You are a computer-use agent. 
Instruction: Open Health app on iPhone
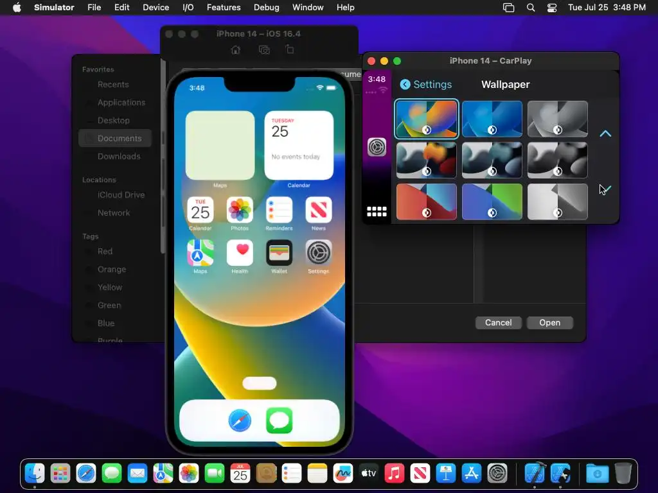coord(240,253)
